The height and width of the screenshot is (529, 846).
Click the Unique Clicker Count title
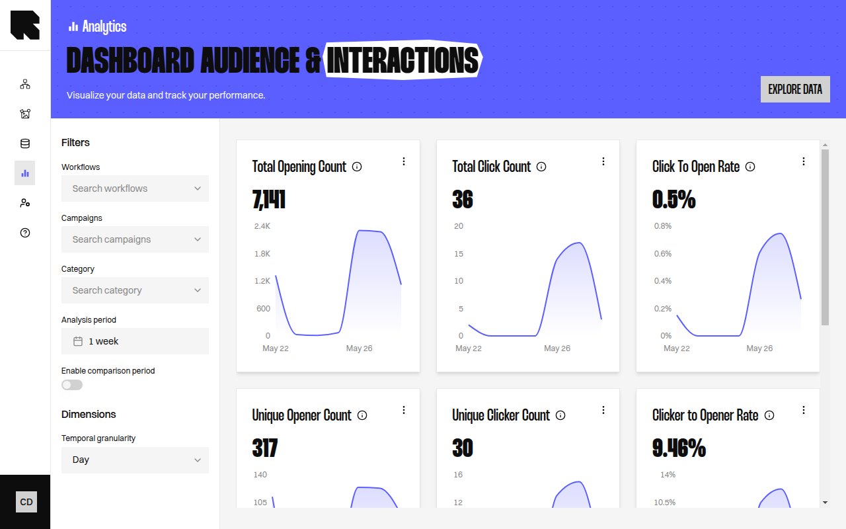click(501, 415)
